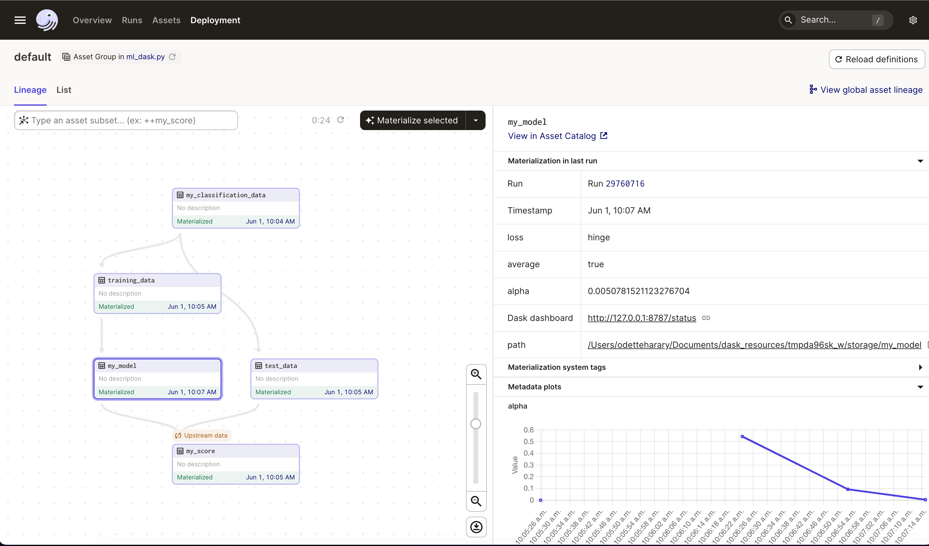Select the my_score asset node
Viewport: 929px width, 546px height.
click(x=236, y=464)
